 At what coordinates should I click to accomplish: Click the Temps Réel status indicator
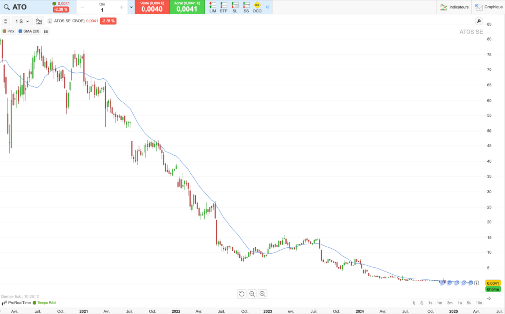click(x=44, y=303)
